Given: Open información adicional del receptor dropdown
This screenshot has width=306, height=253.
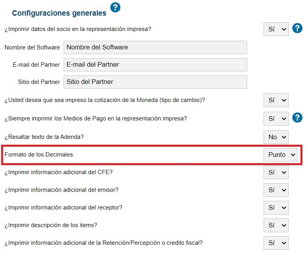Looking at the screenshot, I should coord(276,207).
